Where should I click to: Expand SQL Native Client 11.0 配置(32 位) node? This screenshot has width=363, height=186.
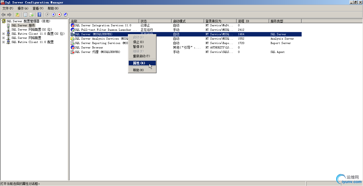(x=3, y=34)
